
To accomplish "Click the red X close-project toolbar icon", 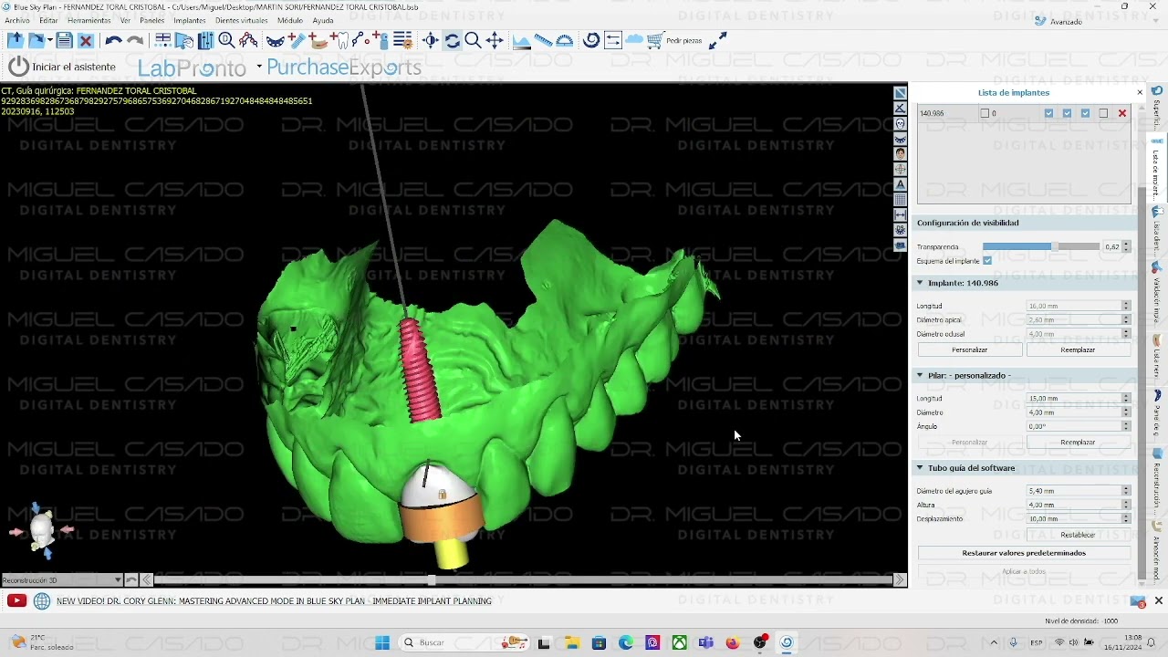I will [86, 40].
